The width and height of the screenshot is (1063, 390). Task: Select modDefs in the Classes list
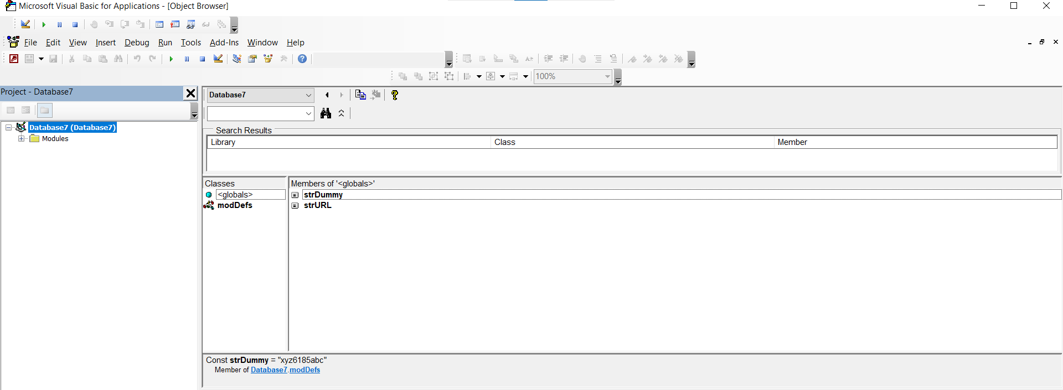pyautogui.click(x=235, y=205)
